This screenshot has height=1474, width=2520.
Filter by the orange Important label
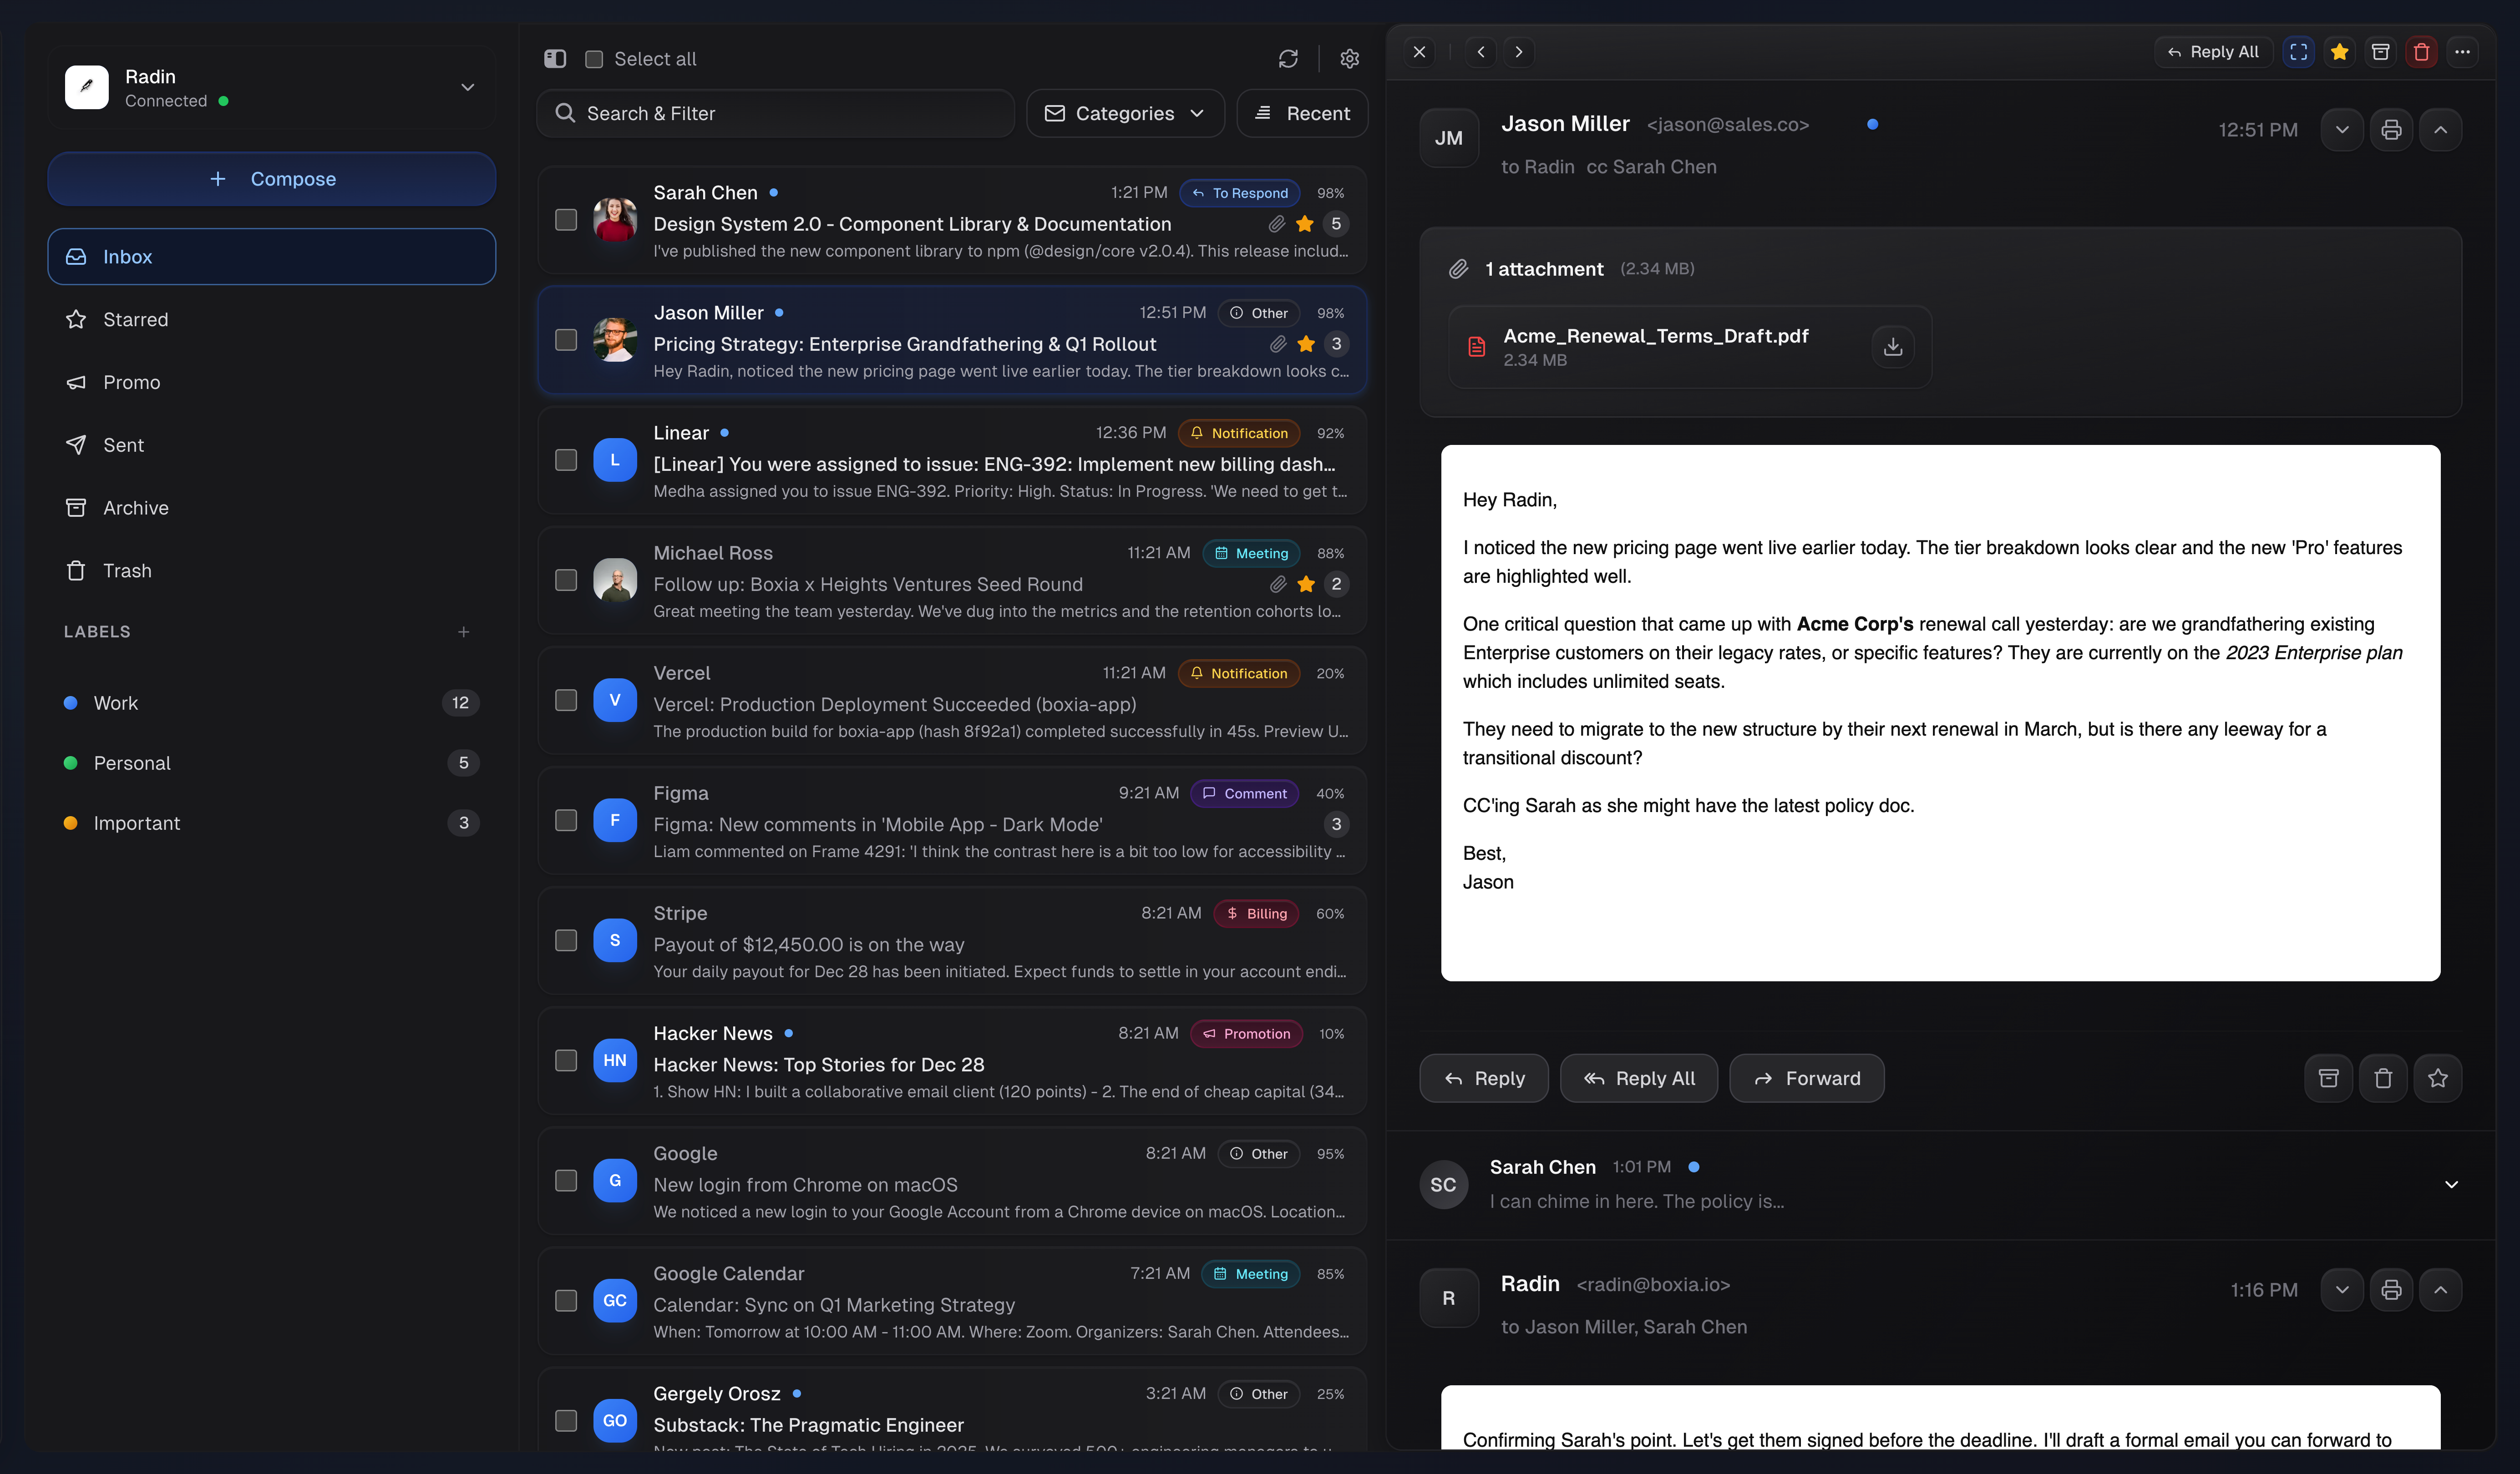[x=136, y=823]
